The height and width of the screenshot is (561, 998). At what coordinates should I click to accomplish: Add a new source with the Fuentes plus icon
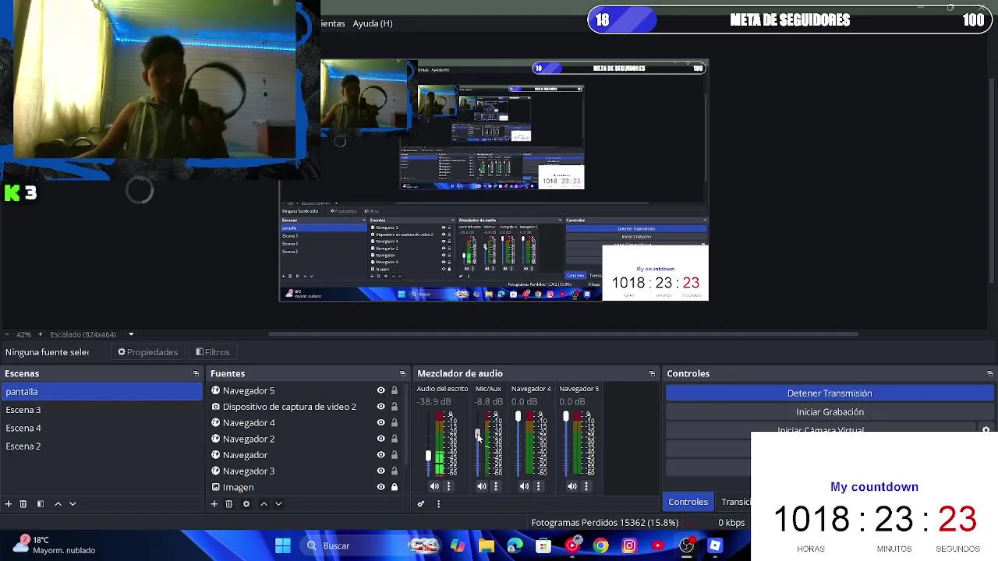point(214,504)
